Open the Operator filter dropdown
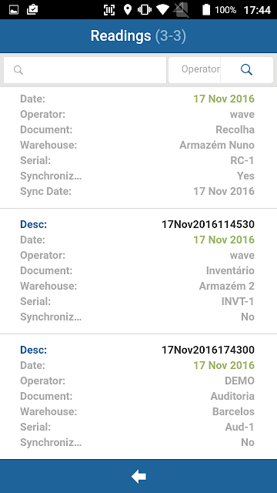This screenshot has height=493, width=277. 195,70
